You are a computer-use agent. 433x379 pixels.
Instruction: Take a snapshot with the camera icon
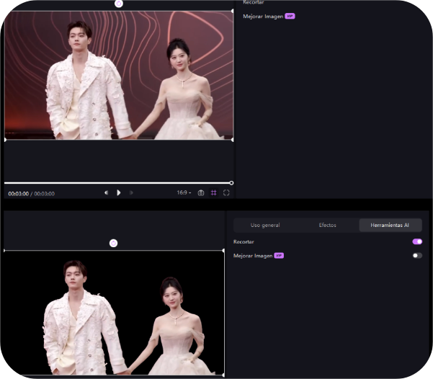click(201, 193)
